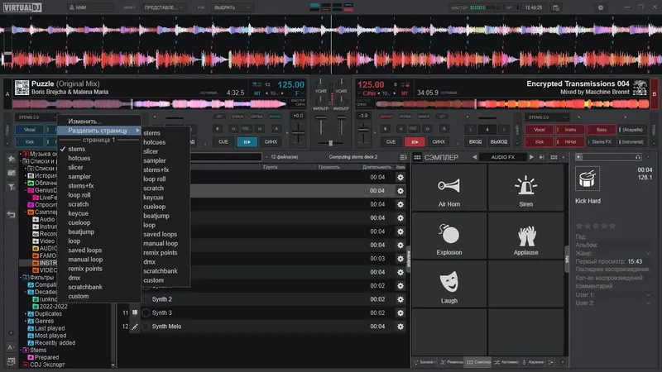Click the sampler bank layout grid icon
The image size is (662, 372).
[554, 157]
